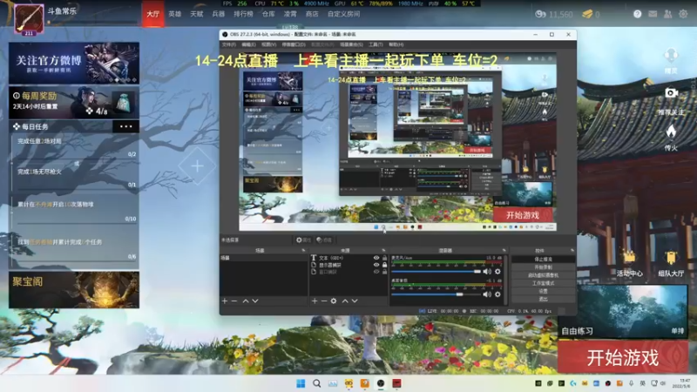Viewport: 697px width, 392px height.
Task: Click the red app icon on taskbar
Action: [397, 383]
